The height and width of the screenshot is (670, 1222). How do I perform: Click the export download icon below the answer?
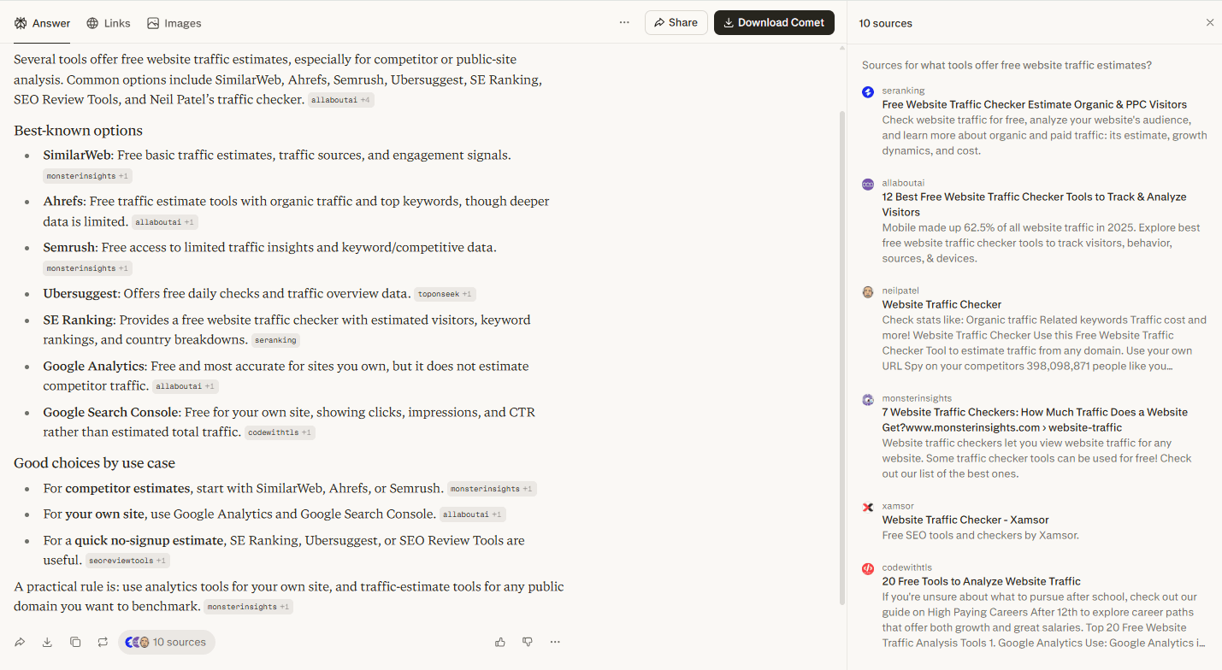pyautogui.click(x=48, y=642)
